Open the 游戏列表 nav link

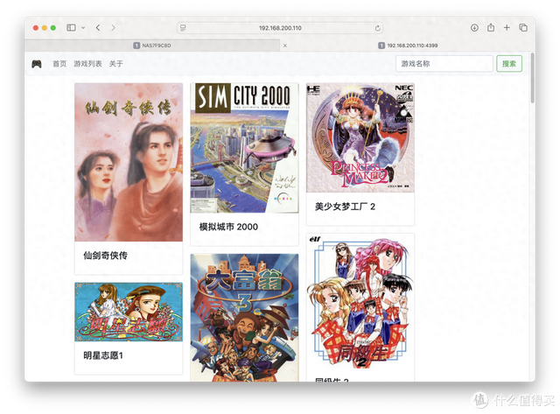[87, 64]
